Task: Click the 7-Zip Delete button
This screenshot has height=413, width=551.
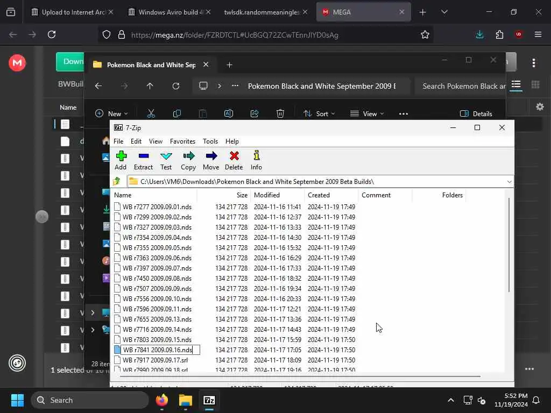Action: click(234, 160)
